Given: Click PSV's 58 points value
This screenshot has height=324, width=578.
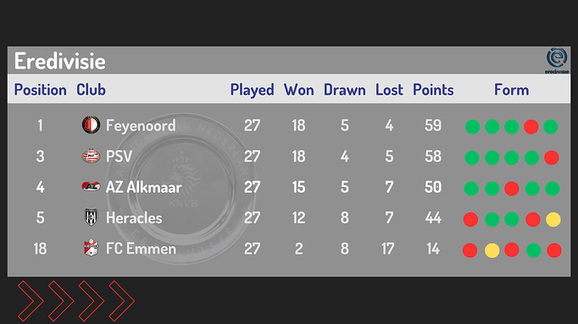Looking at the screenshot, I should tap(433, 157).
